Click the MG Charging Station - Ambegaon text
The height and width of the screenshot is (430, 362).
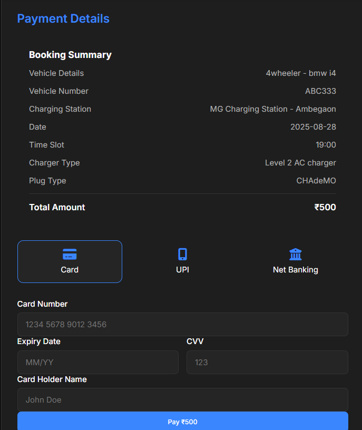pyautogui.click(x=273, y=109)
